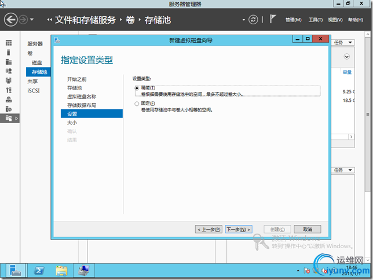
Task: Open the 视图(V) menu
Action: pyautogui.click(x=335, y=20)
